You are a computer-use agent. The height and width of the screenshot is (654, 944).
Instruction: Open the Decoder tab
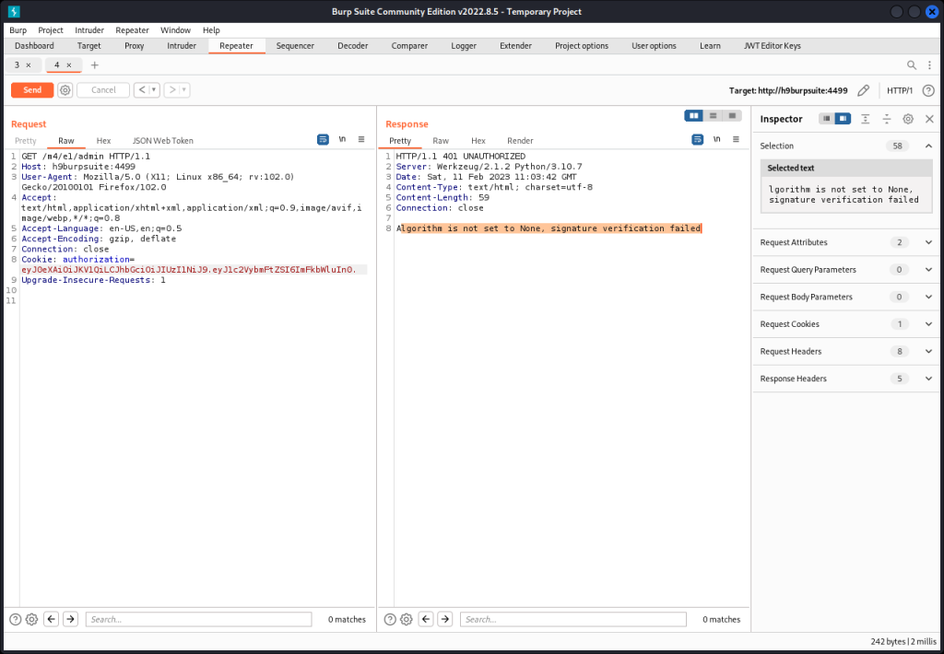point(353,46)
